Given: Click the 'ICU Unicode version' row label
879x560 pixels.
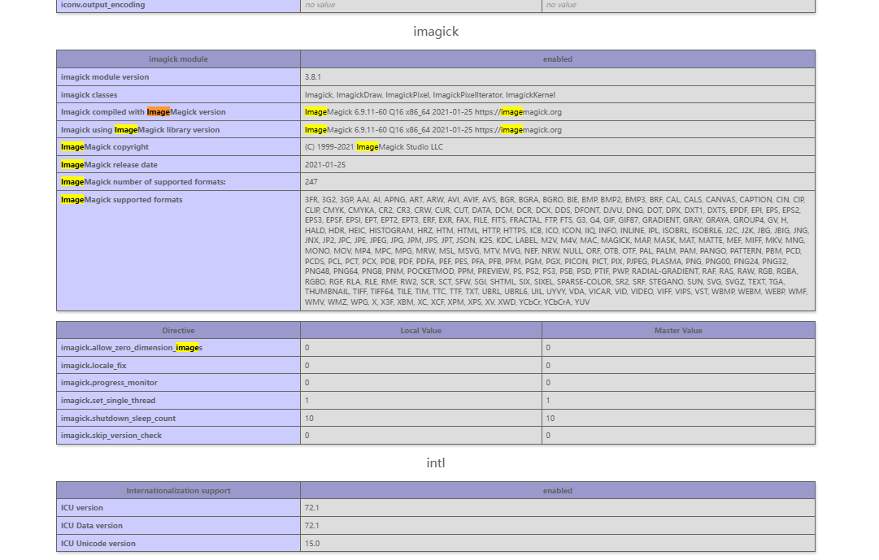Looking at the screenshot, I should (98, 544).
